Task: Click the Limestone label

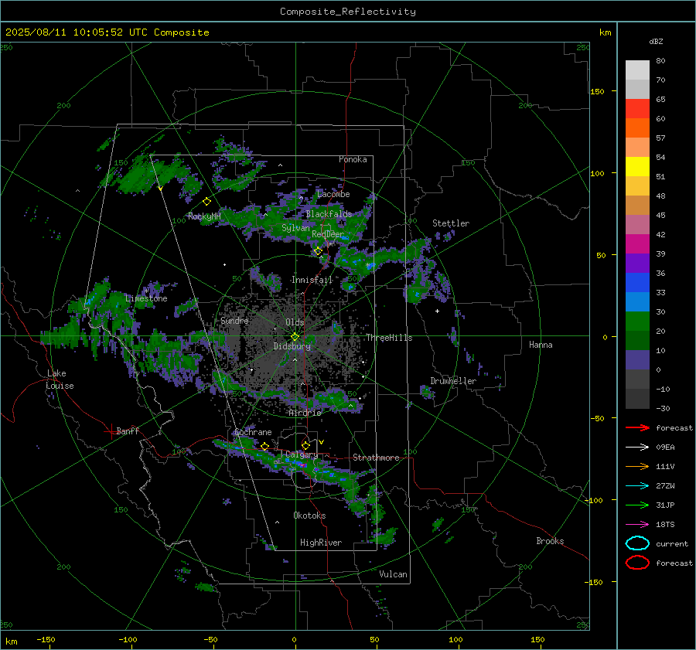Action: tap(146, 298)
